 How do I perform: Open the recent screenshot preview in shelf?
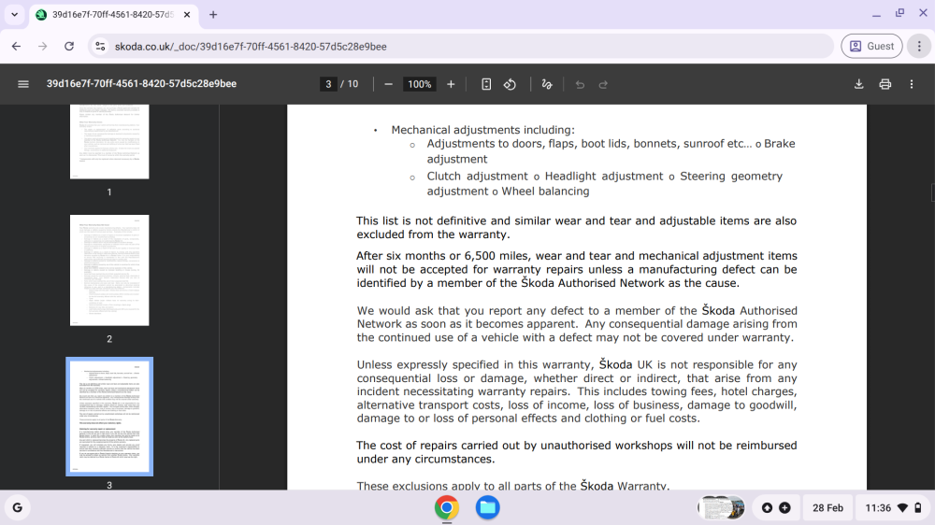coord(722,508)
